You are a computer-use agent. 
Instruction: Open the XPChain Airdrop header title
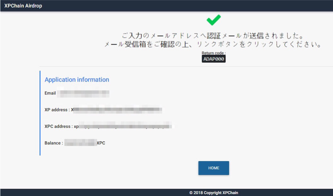(x=23, y=6)
